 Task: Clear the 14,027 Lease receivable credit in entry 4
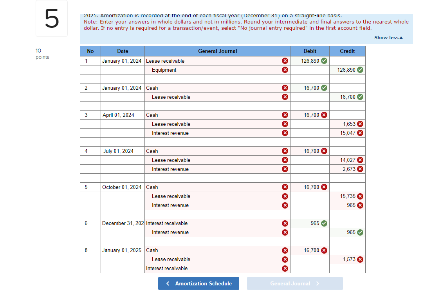point(359,160)
